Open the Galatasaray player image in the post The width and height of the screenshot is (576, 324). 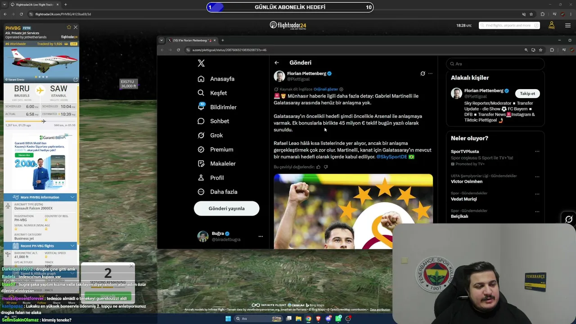point(353,211)
